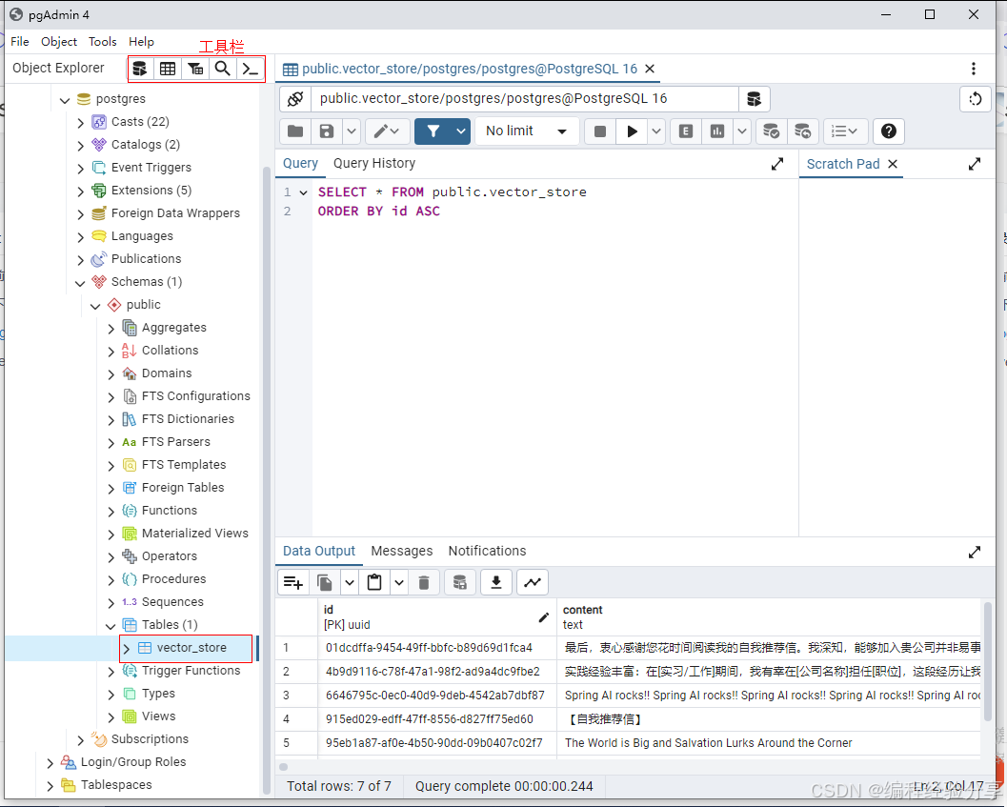1007x807 pixels.
Task: Collapse the Tables (1) node
Action: (111, 625)
